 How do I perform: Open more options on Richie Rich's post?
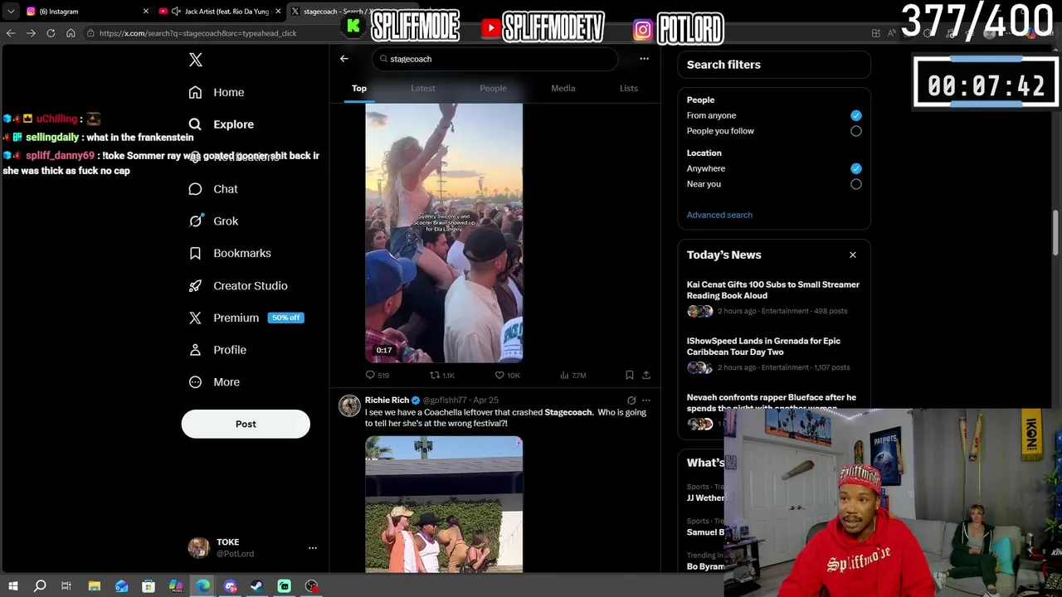(646, 400)
